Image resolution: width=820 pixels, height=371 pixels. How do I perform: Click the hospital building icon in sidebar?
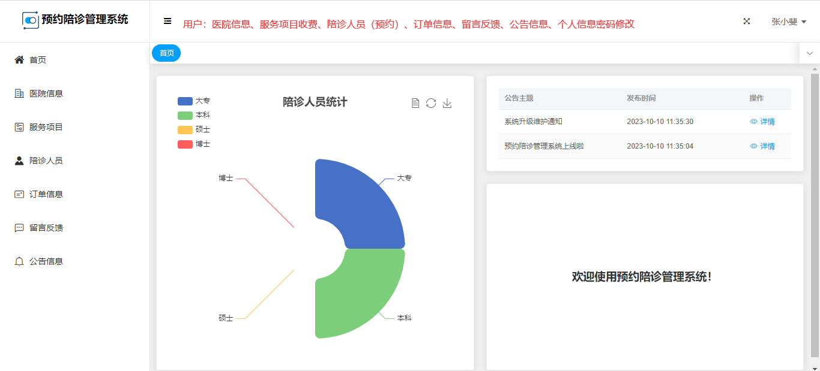tap(19, 93)
